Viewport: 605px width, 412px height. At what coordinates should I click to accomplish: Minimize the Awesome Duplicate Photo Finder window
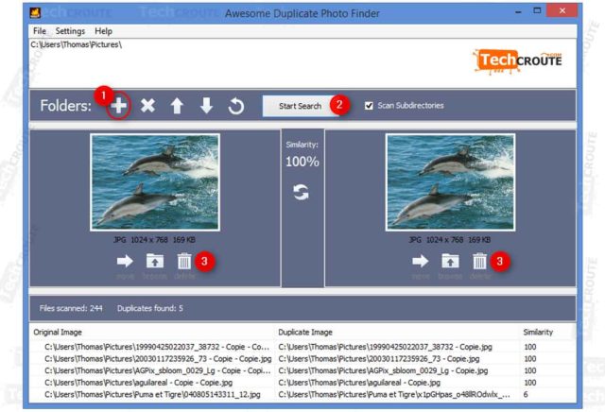[518, 12]
